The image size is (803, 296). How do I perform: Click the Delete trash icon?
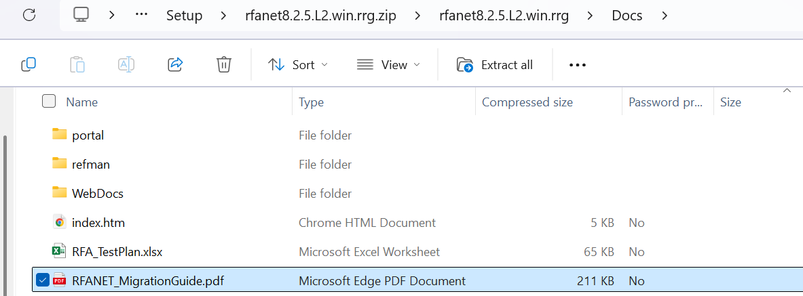[224, 64]
